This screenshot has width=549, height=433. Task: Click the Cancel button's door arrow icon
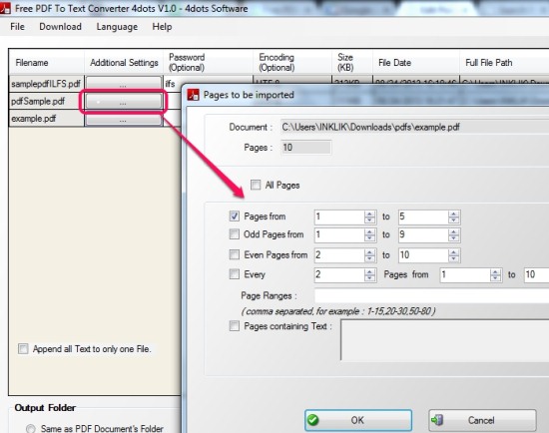point(437,420)
